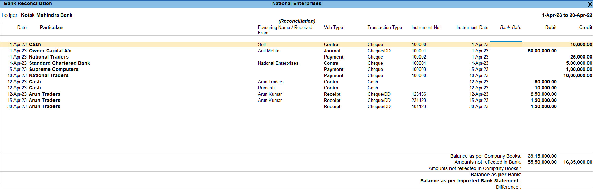Click Arun Kumar on the 12-Apr-23 receipt row
593x190 pixels.
point(270,94)
